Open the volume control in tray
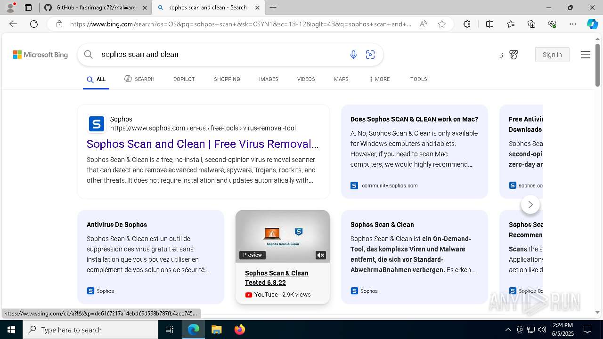Screen dimensions: 603x339 [x=542, y=330]
